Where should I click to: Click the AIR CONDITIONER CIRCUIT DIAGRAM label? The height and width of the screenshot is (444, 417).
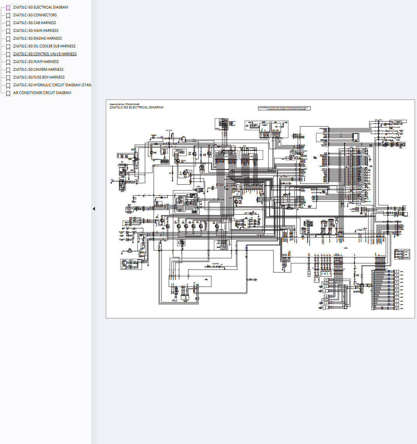[x=42, y=93]
